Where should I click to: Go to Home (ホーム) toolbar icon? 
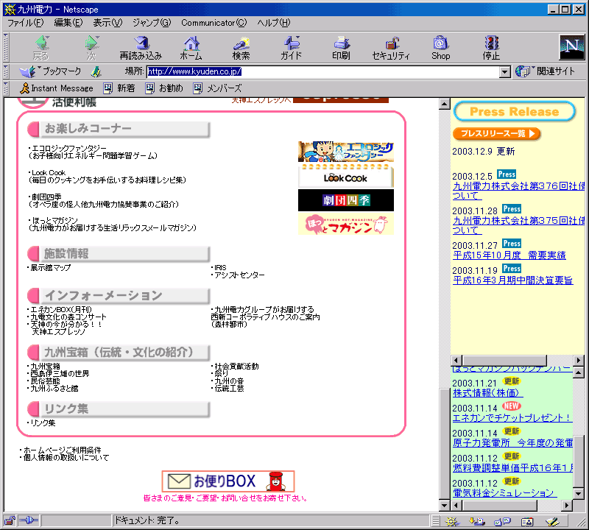point(191,48)
